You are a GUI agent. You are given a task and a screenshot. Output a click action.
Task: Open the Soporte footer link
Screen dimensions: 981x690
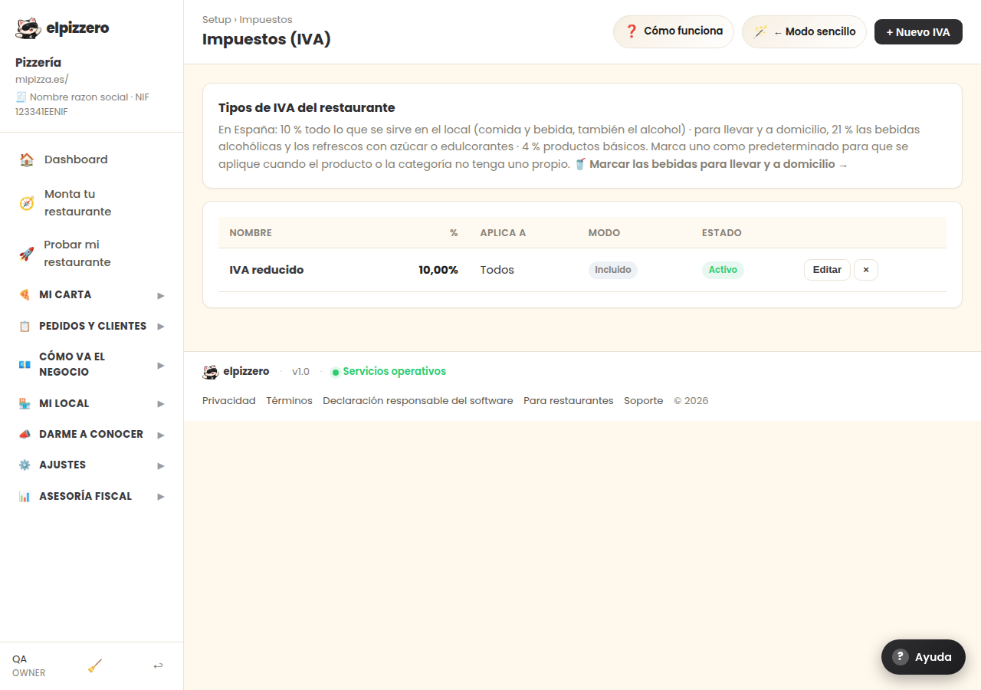point(644,400)
